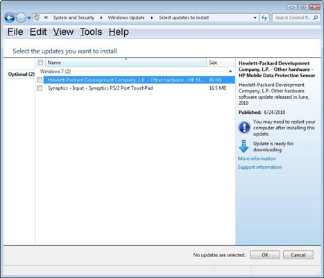The image size is (324, 278).
Task: Click the search magnifier icon
Action: pyautogui.click(x=316, y=18)
